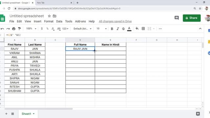Open the Tools menu
Image resolution: width=210 pixels, height=118 pixels.
click(69, 21)
